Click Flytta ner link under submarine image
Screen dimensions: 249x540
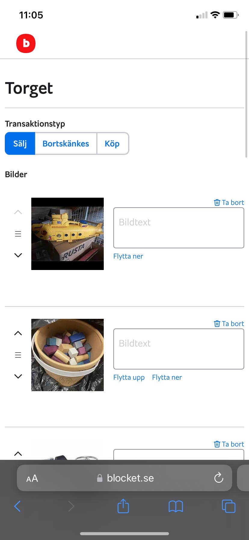tap(128, 256)
